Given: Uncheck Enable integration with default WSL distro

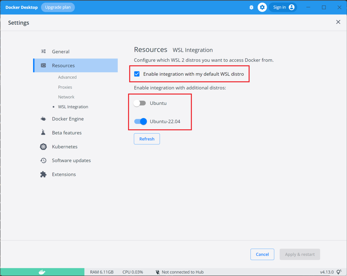Looking at the screenshot, I should tap(137, 74).
